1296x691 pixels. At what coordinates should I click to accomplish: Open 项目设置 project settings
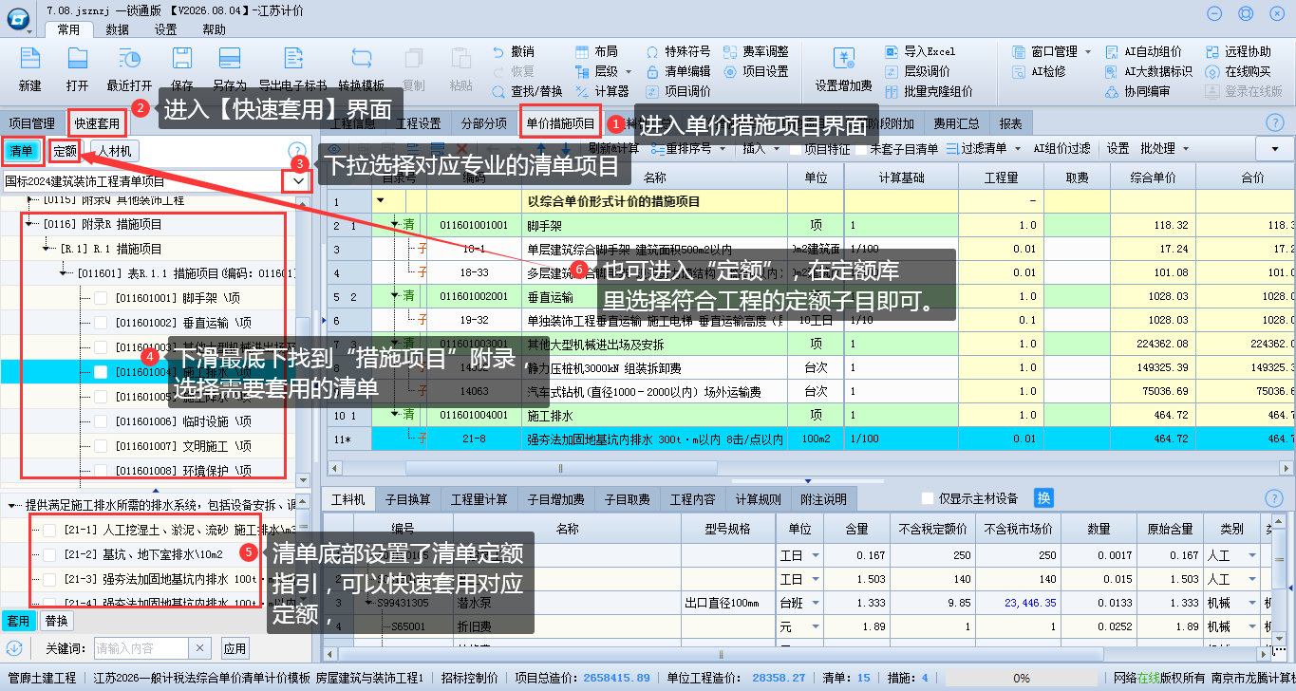click(756, 71)
